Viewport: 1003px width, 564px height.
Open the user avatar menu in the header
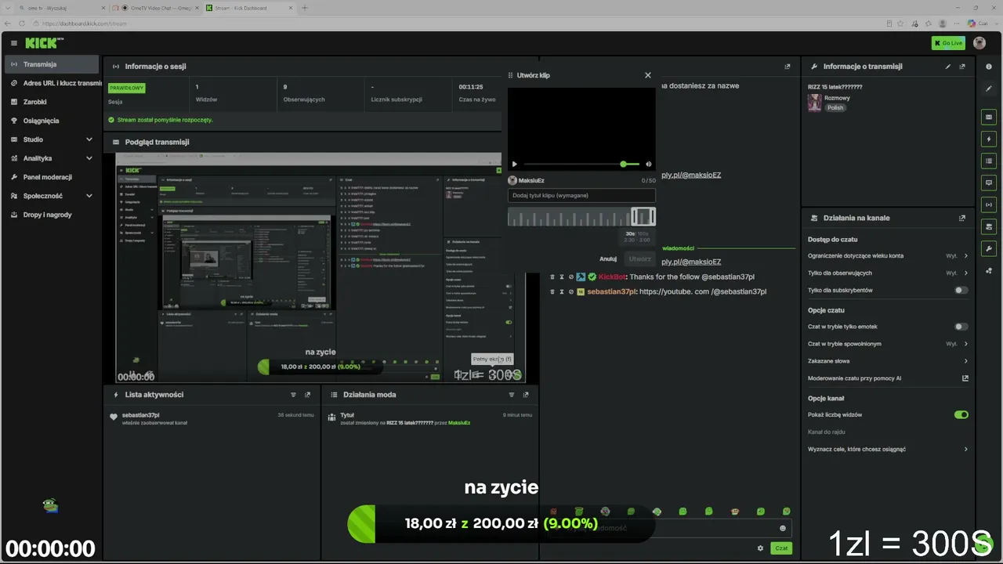[x=979, y=43]
